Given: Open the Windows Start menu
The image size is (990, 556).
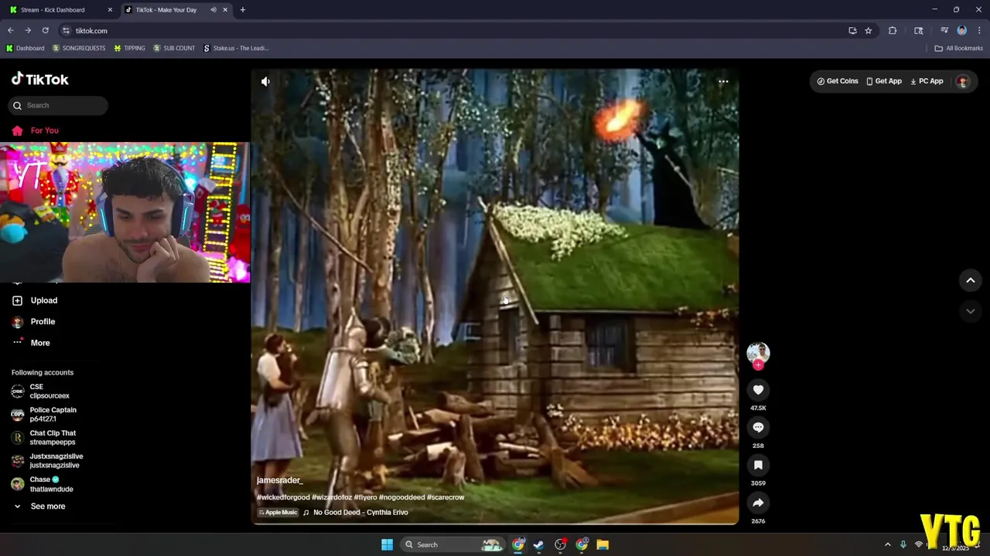Looking at the screenshot, I should pos(387,545).
